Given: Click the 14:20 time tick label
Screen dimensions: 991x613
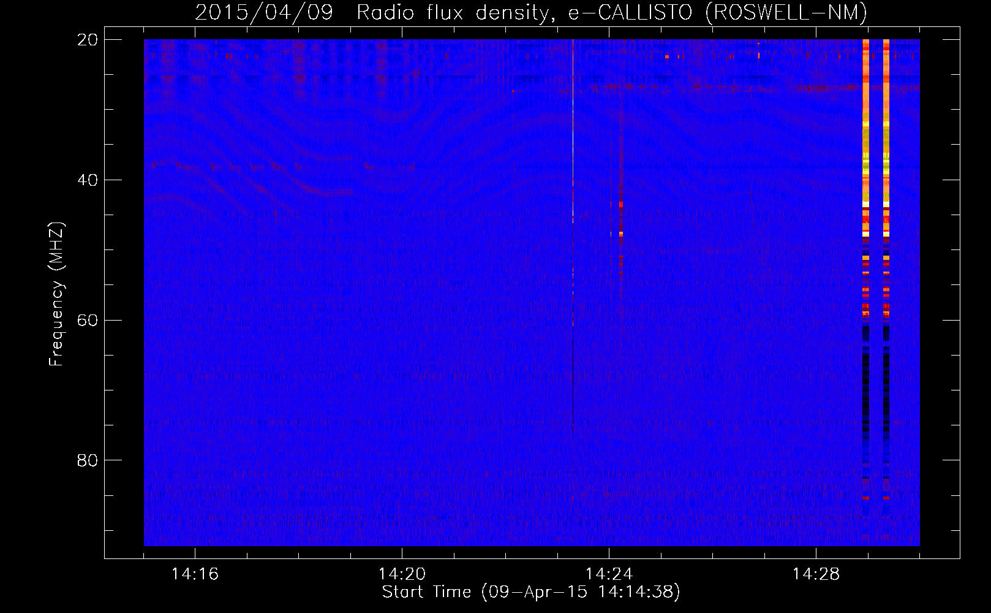Looking at the screenshot, I should coord(402,574).
